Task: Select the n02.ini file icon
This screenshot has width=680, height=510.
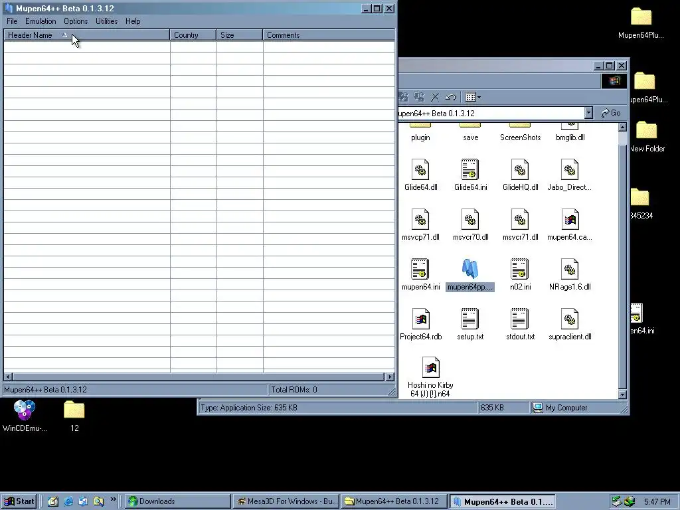Action: (520, 270)
